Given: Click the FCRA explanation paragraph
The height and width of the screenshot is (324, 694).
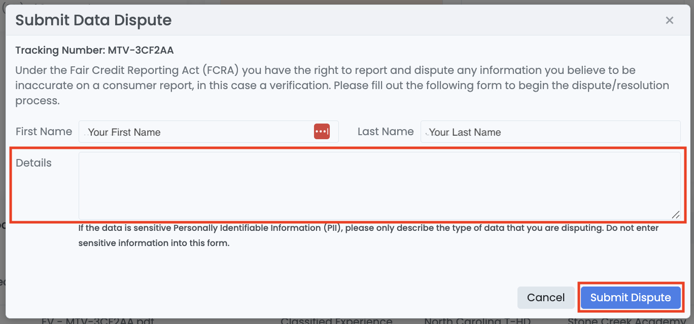Looking at the screenshot, I should (342, 85).
